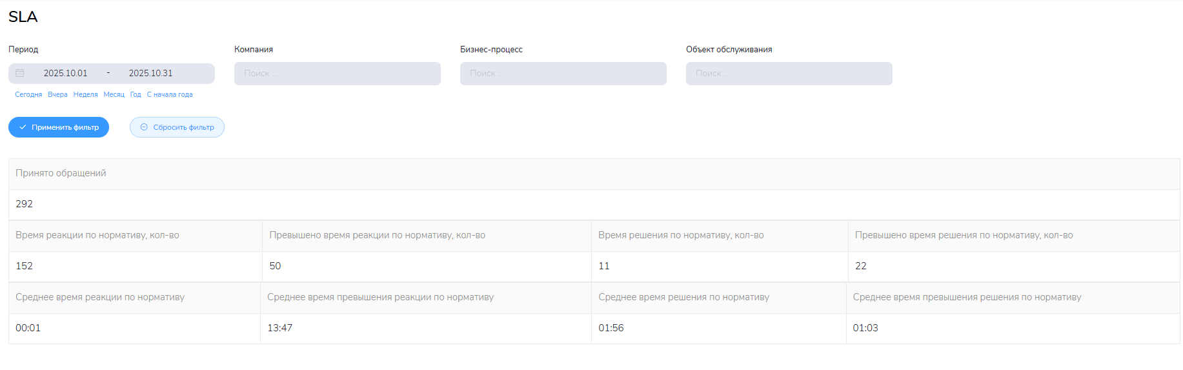Select the Вчера quick period link
Screen dimensions: 1183x370
coord(57,95)
